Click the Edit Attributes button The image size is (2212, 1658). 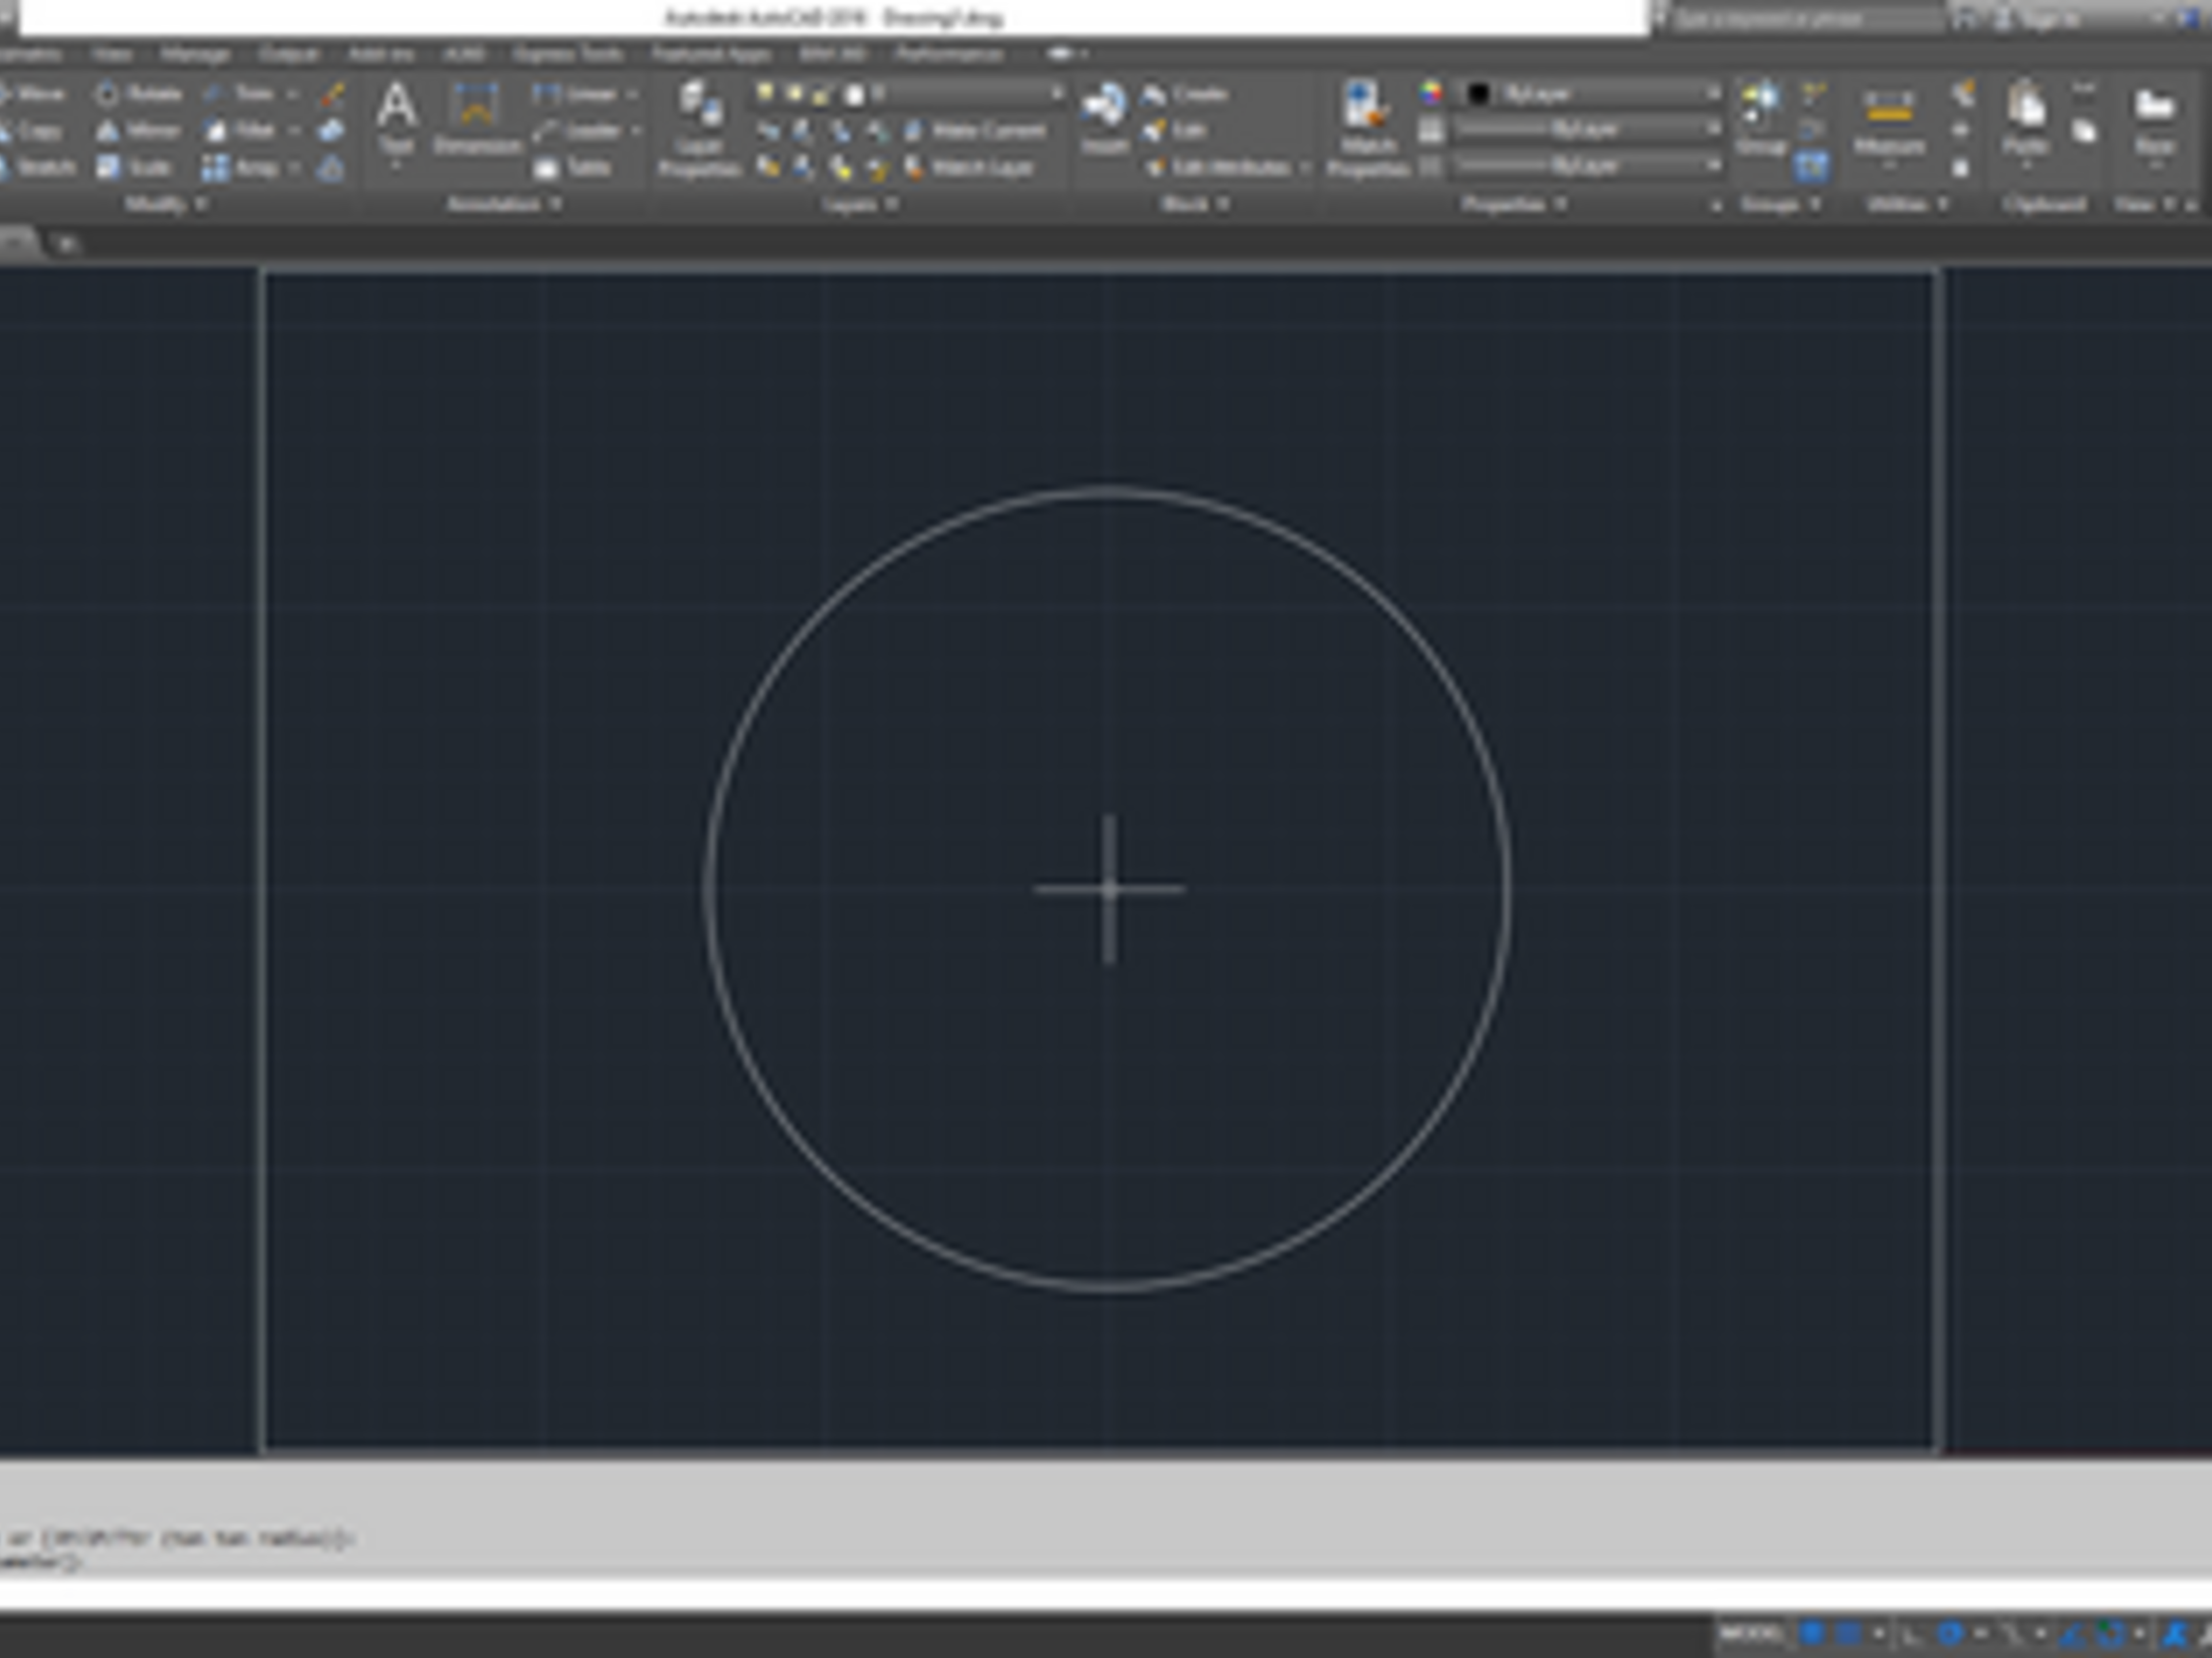pos(1228,168)
